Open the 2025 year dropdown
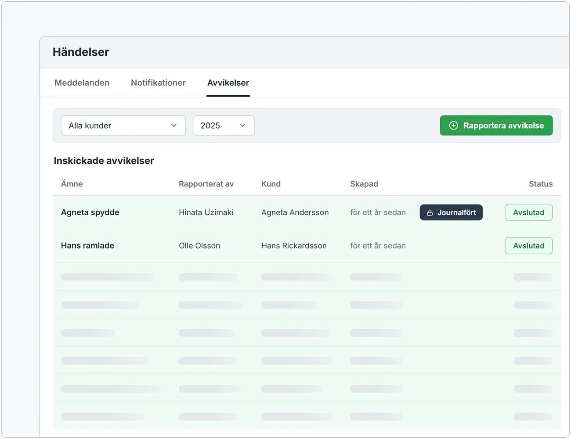This screenshot has height=439, width=571. pyautogui.click(x=224, y=126)
